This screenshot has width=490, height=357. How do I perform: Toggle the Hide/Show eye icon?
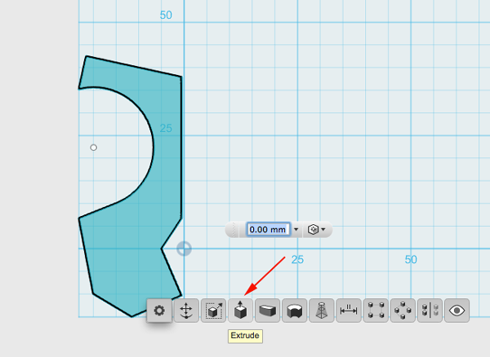click(x=457, y=311)
